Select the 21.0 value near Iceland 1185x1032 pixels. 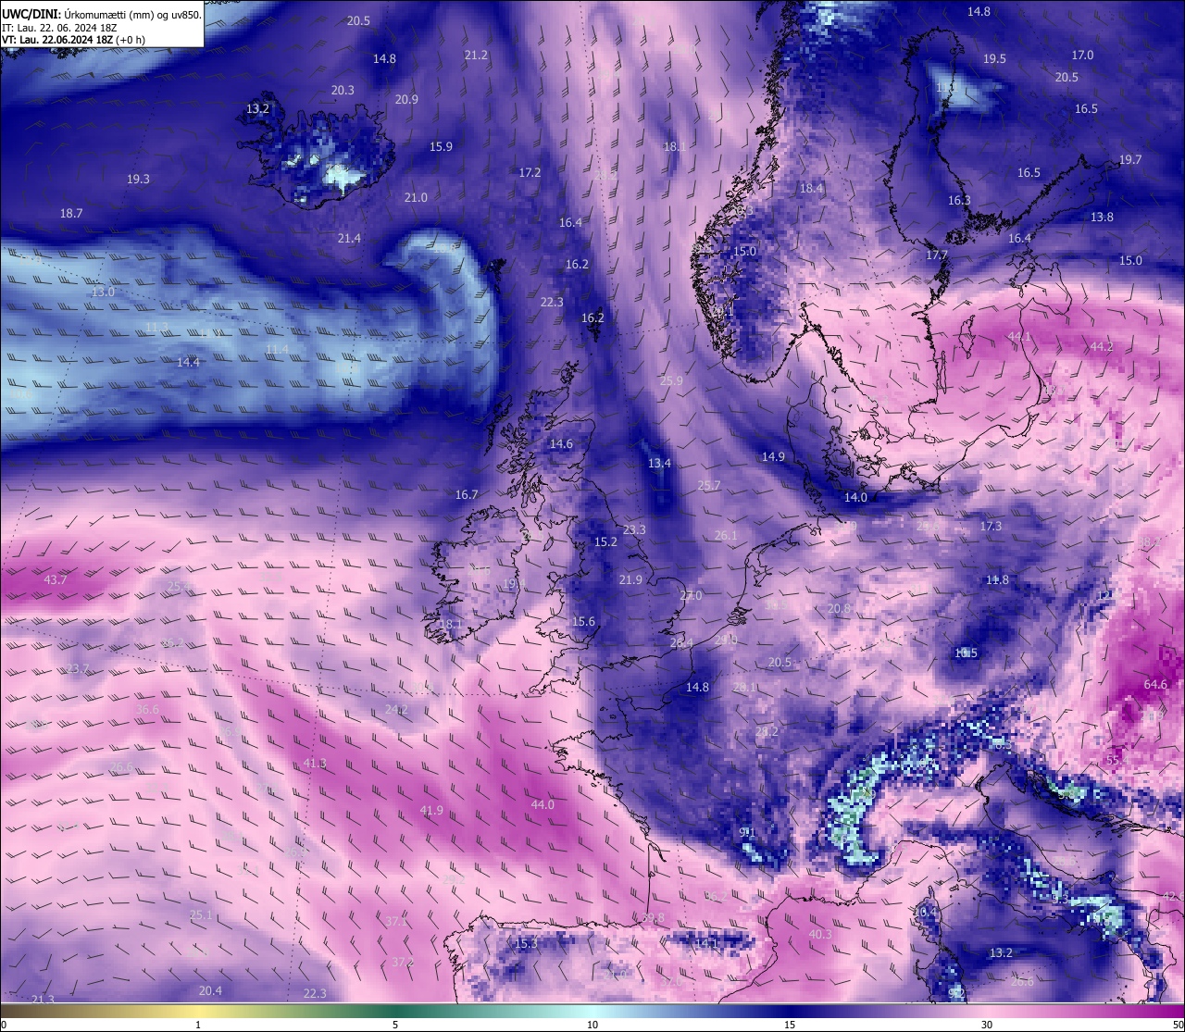(x=416, y=198)
